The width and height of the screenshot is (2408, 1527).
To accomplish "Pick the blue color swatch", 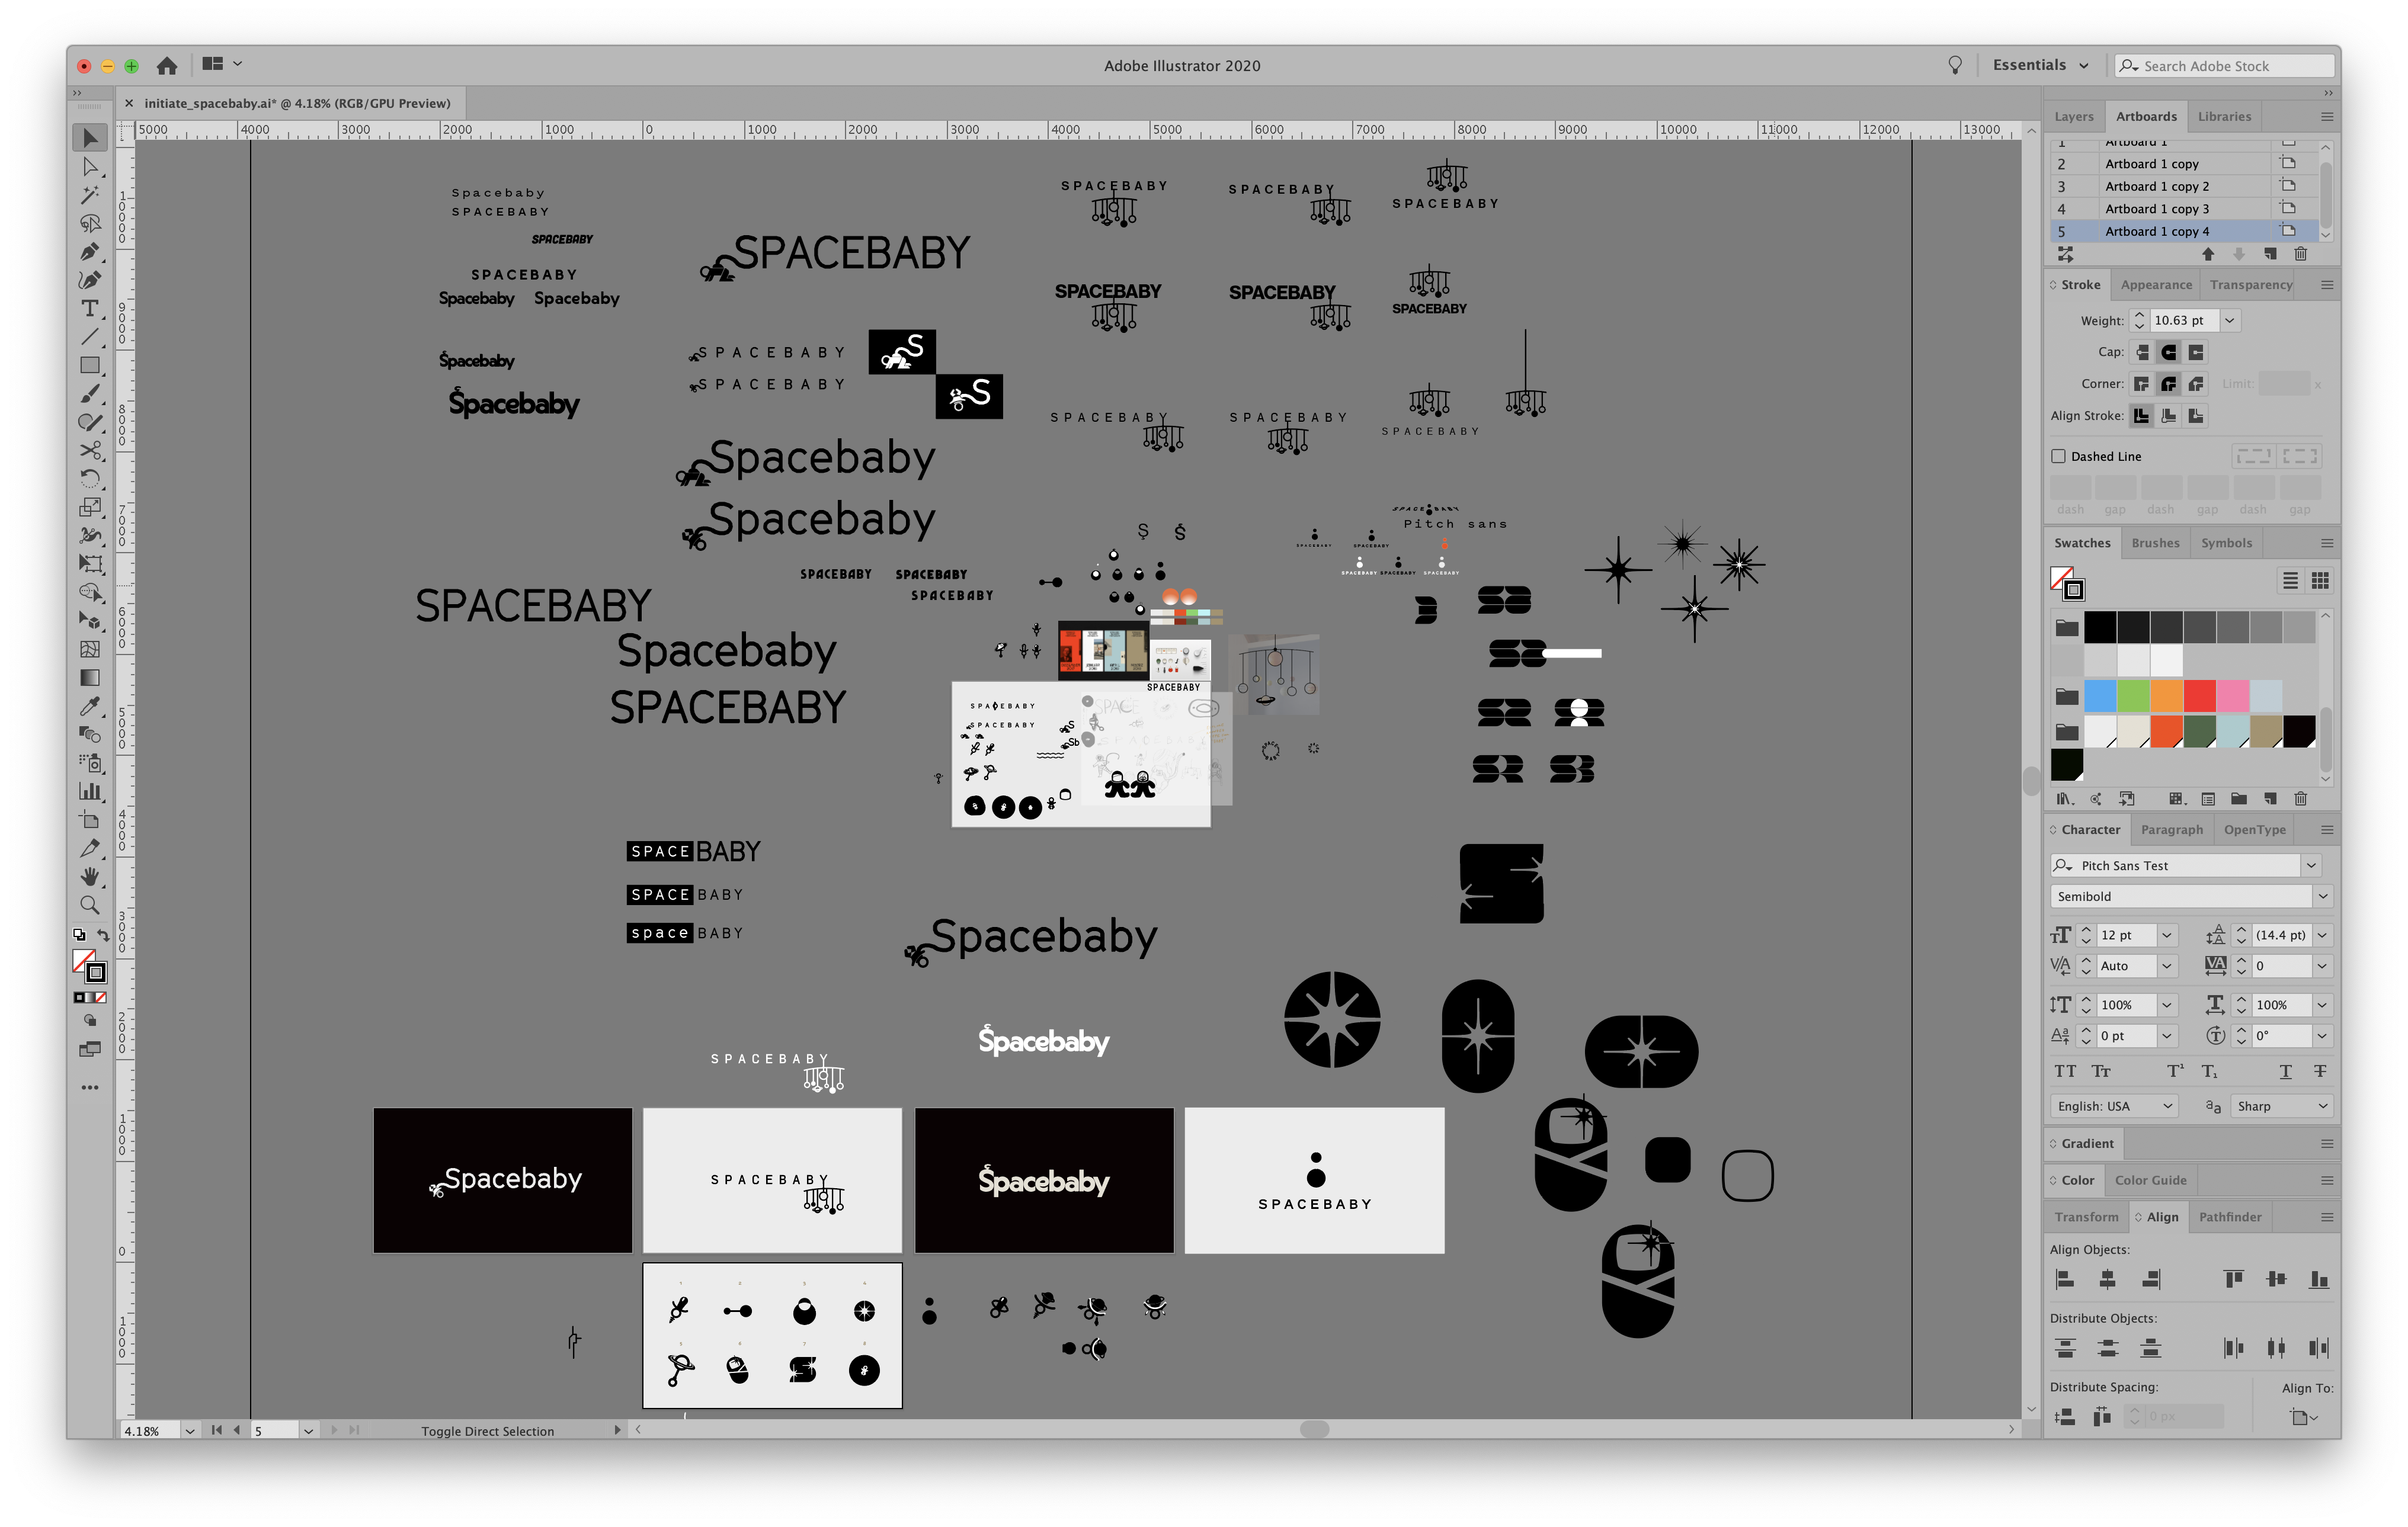I will click(x=2100, y=695).
